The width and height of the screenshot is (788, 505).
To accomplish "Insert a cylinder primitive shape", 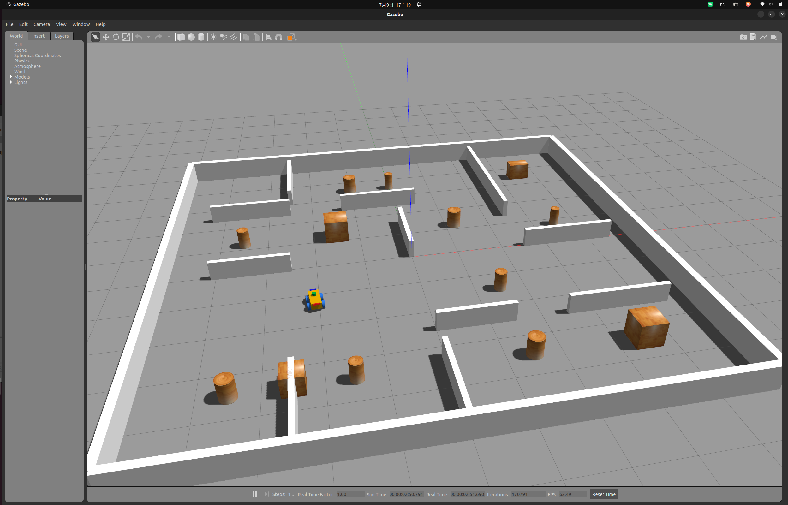I will 201,37.
